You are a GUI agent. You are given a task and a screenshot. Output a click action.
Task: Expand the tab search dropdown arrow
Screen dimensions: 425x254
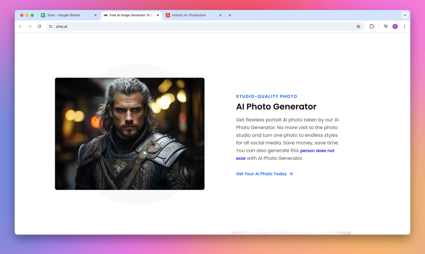click(405, 15)
